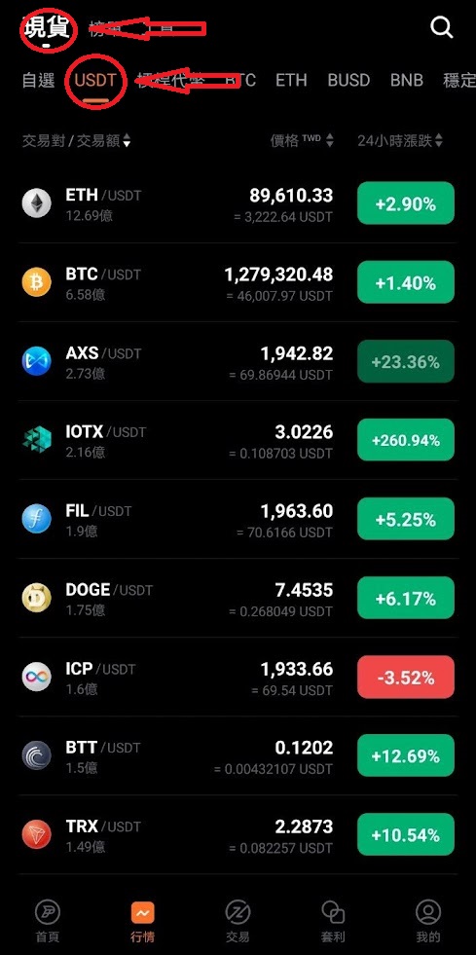
Task: Select the 自選 favorites tab
Action: [38, 80]
